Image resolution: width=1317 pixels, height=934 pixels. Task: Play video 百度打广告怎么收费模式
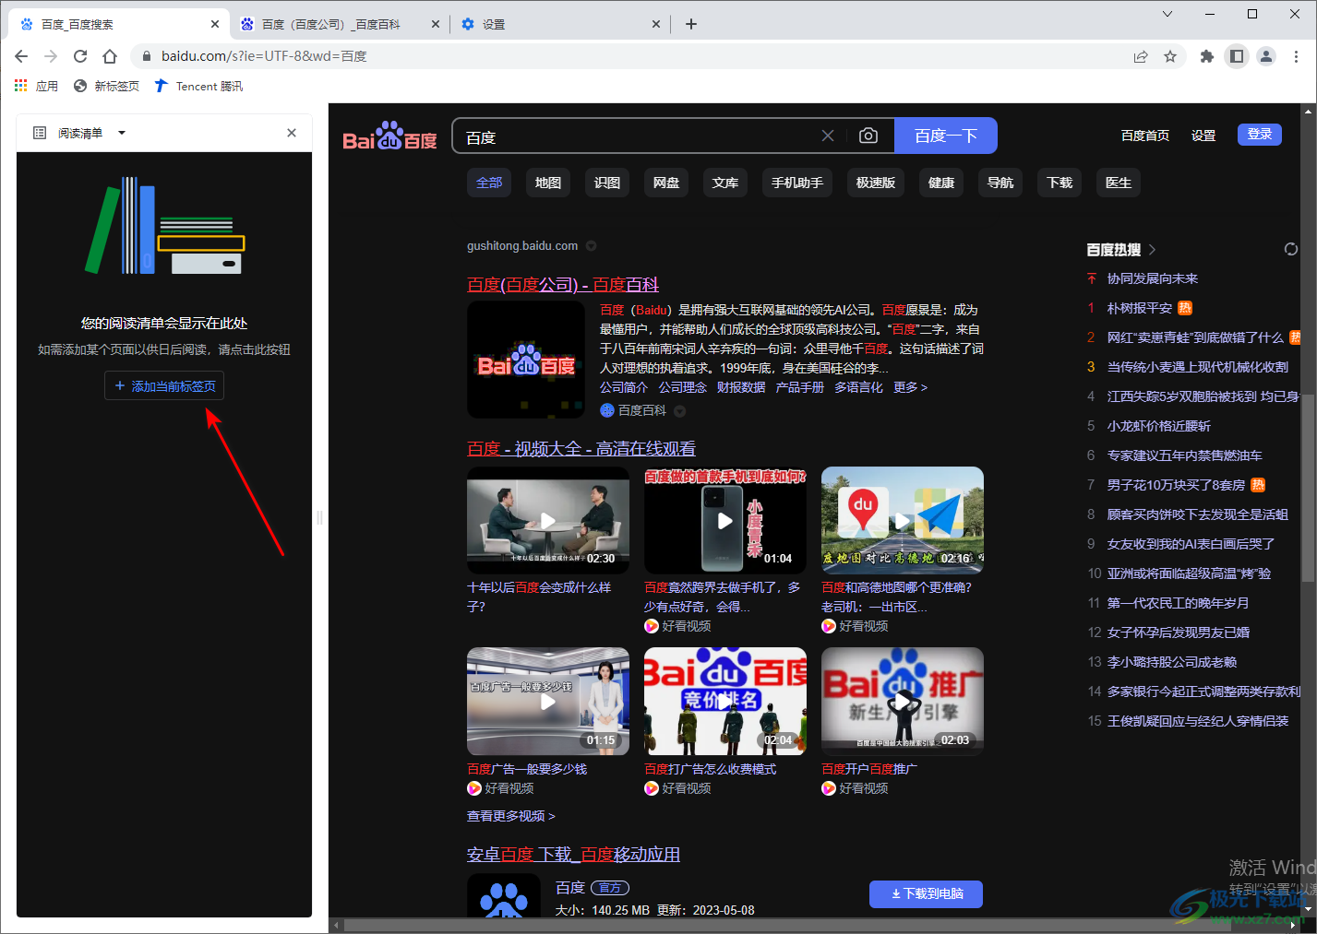[725, 702]
